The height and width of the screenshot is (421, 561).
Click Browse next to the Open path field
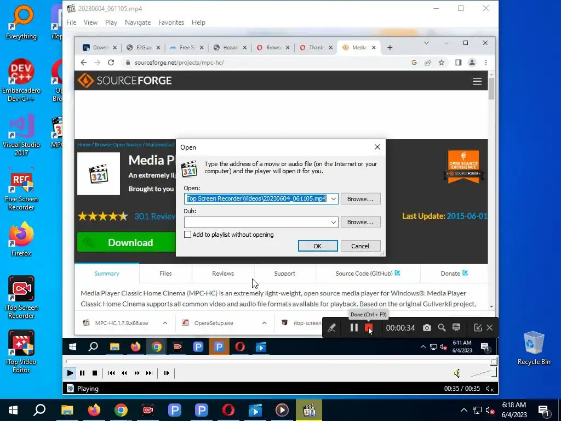tap(360, 198)
